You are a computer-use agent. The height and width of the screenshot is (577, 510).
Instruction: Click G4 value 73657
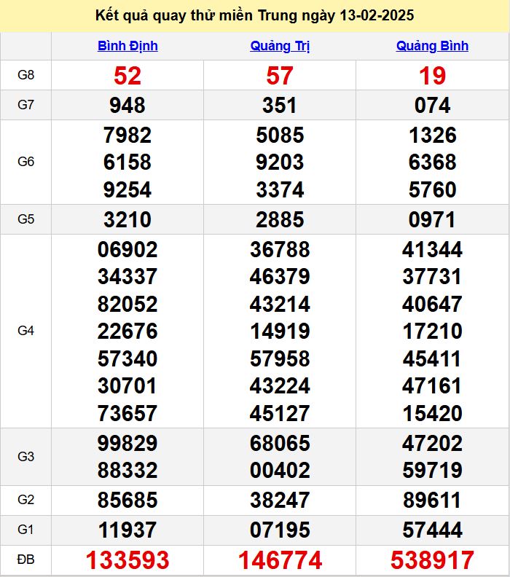127,413
